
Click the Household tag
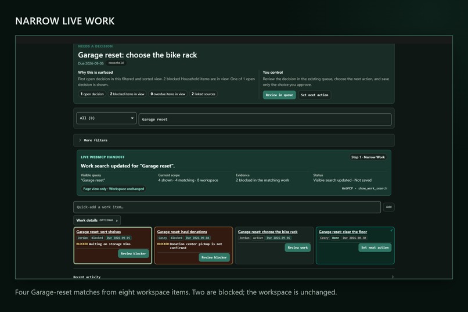[116, 63]
